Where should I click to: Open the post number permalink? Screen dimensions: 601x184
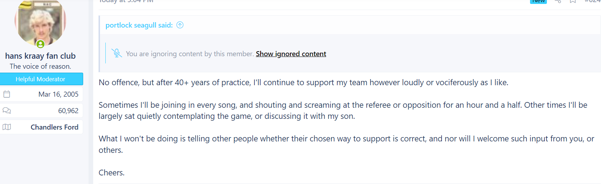(592, 1)
